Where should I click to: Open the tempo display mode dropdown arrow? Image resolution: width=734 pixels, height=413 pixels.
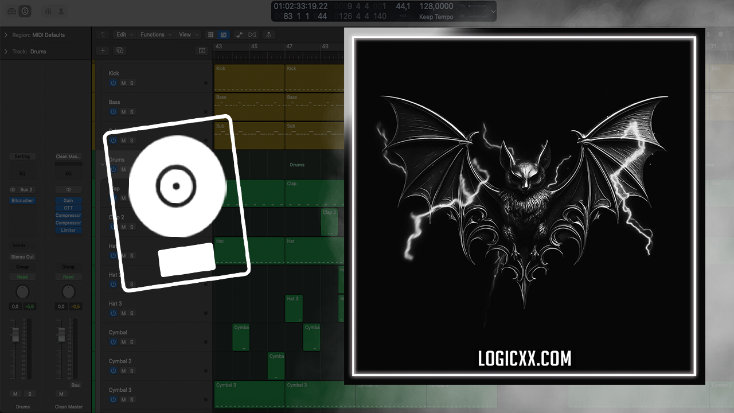point(493,11)
